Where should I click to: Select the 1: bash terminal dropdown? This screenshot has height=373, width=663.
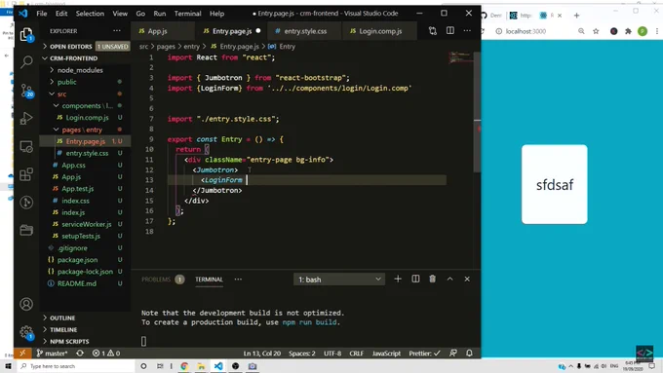(x=339, y=280)
